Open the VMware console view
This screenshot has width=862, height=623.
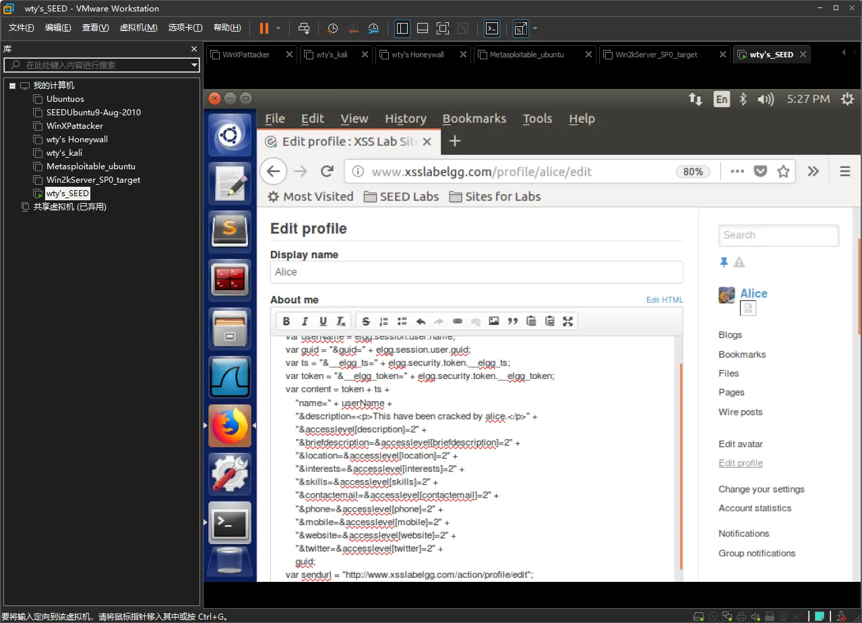click(x=493, y=28)
